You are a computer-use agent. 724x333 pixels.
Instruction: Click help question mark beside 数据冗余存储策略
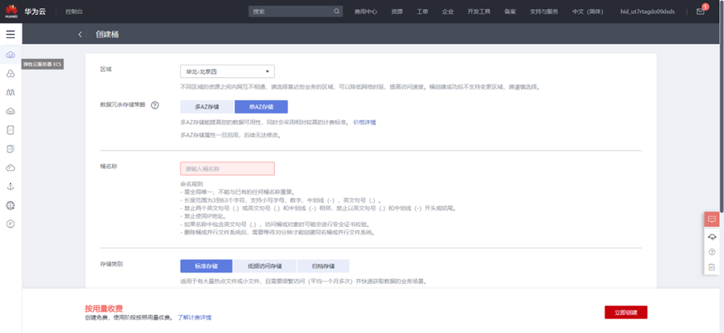(154, 105)
